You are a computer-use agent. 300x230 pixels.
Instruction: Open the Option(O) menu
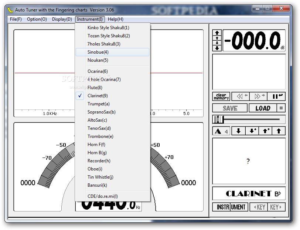click(37, 19)
